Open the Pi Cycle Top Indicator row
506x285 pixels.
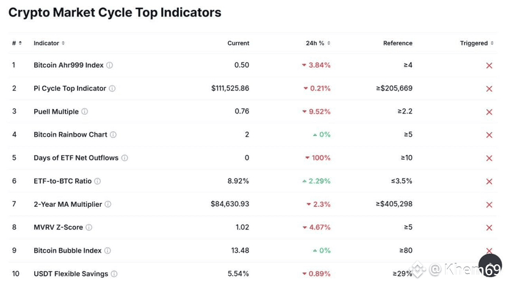click(x=70, y=88)
